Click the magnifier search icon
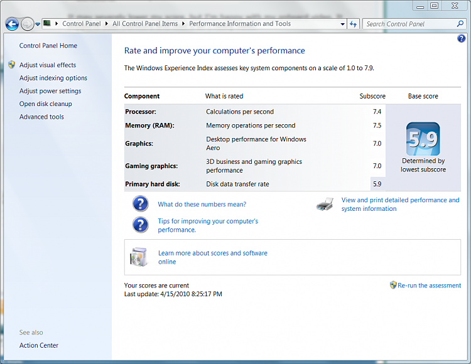 click(460, 24)
